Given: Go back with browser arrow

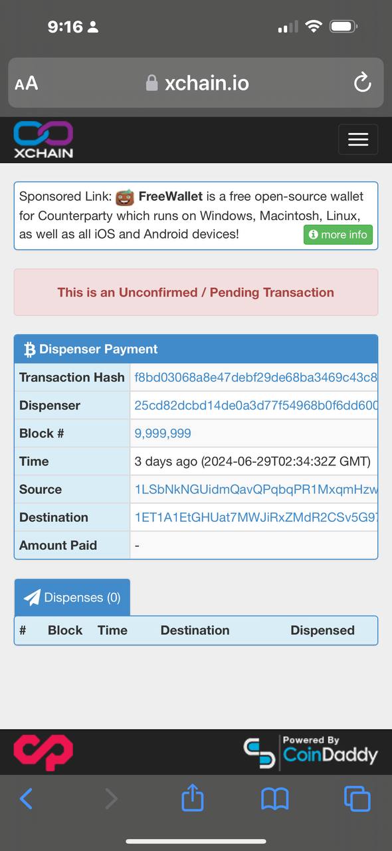Looking at the screenshot, I should click(26, 798).
